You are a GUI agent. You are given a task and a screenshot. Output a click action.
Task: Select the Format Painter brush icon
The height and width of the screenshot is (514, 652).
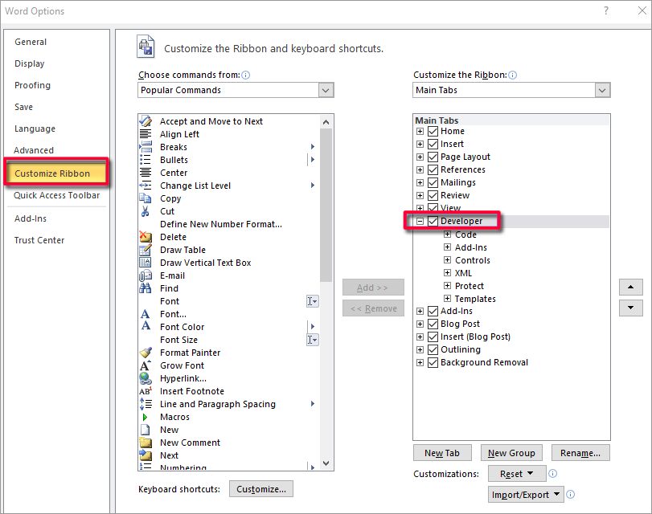tap(146, 353)
